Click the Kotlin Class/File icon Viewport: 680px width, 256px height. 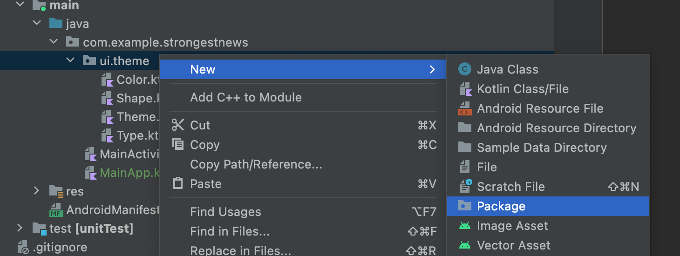(x=465, y=89)
